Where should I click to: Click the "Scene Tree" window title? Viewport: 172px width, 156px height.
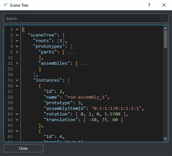click(x=19, y=5)
